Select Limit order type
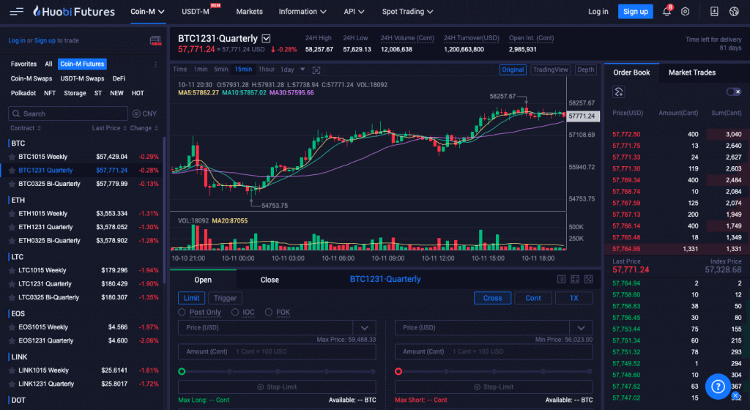The image size is (750, 410). (191, 298)
